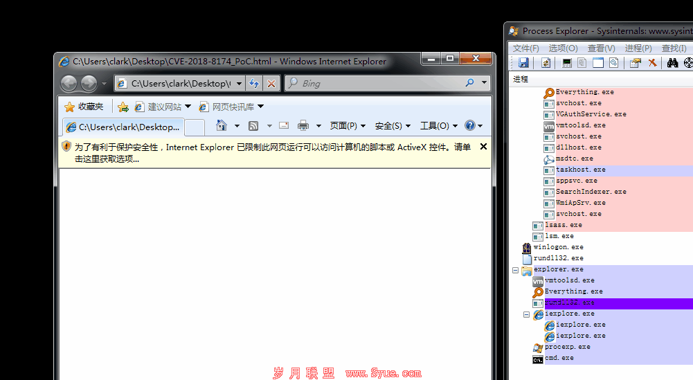Click greyed show process tree icon

pos(582,63)
